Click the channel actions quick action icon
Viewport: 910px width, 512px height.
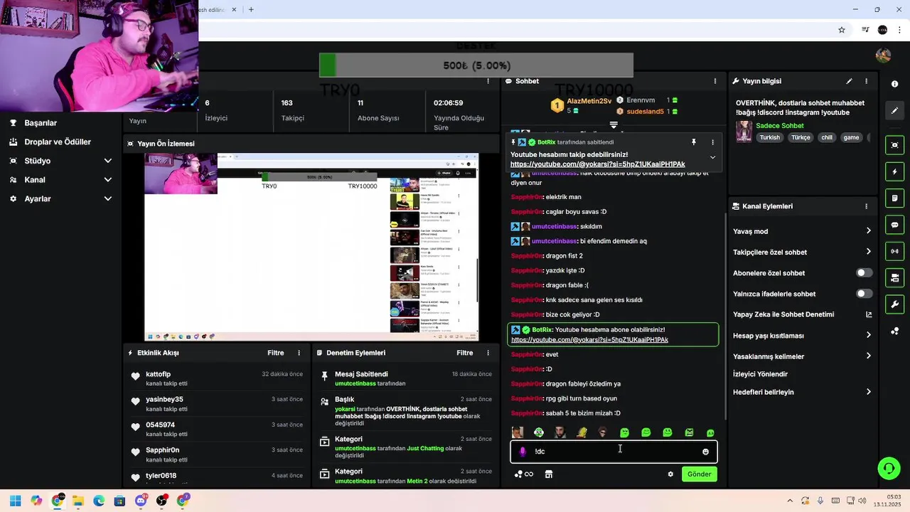tap(894, 277)
